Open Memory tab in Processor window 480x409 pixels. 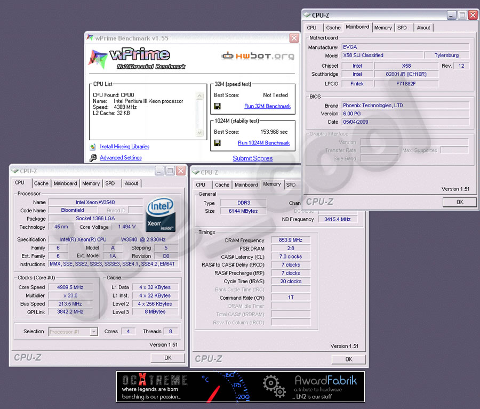[91, 183]
